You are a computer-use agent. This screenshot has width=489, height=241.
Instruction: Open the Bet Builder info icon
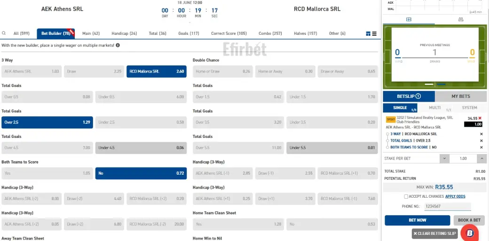pyautogui.click(x=118, y=45)
